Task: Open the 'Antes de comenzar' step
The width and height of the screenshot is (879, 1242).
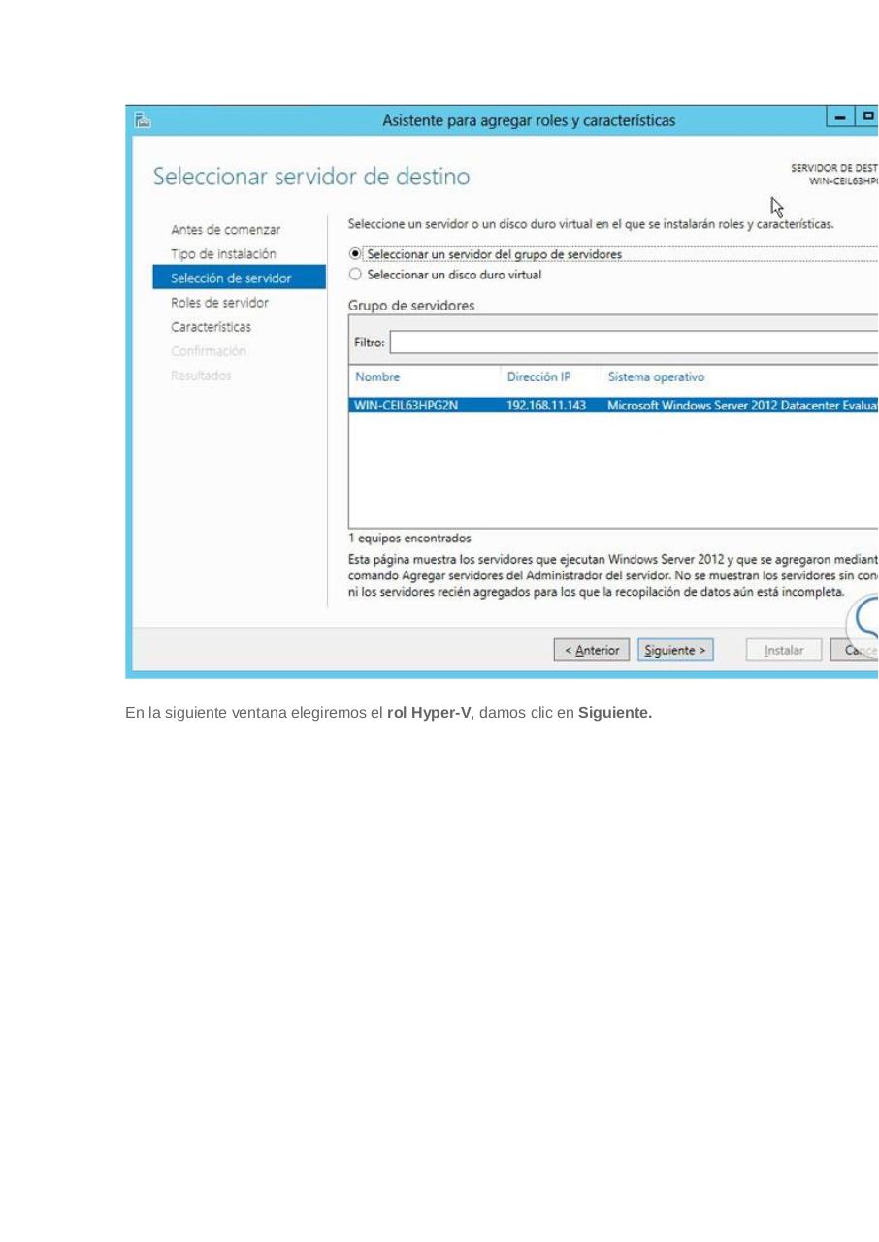Action: click(225, 229)
